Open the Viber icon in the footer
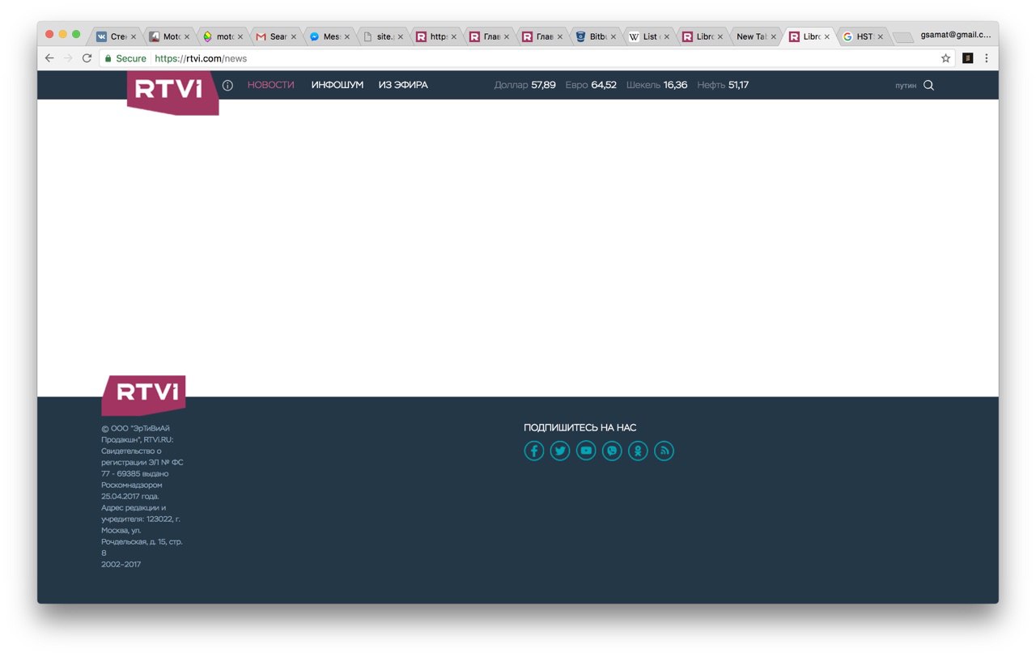This screenshot has width=1036, height=657. (612, 451)
